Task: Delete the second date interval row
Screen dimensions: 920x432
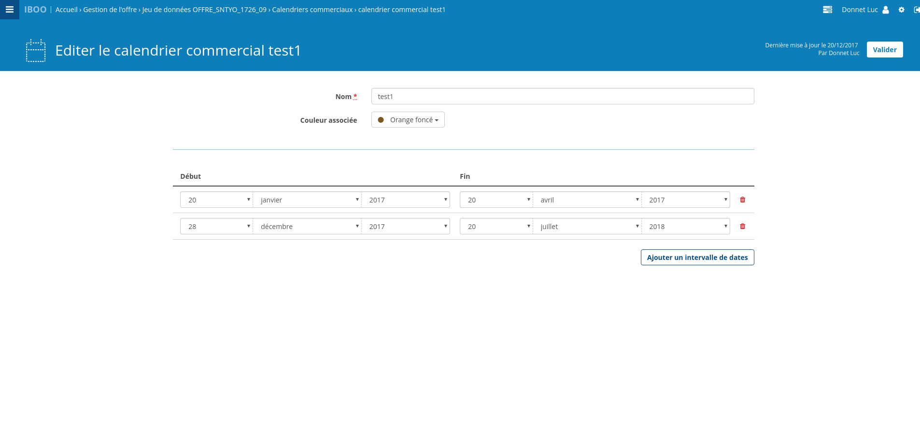Action: (x=742, y=226)
